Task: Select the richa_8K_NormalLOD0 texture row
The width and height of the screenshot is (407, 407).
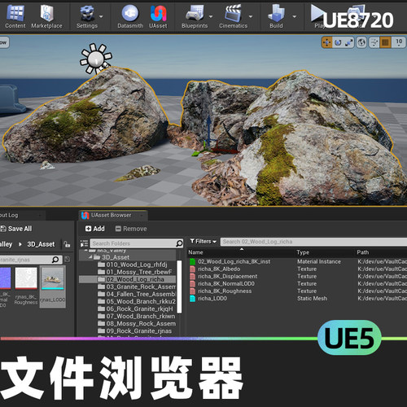Action: [x=297, y=283]
